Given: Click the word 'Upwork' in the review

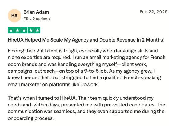Looking at the screenshot, I should tap(91, 84).
